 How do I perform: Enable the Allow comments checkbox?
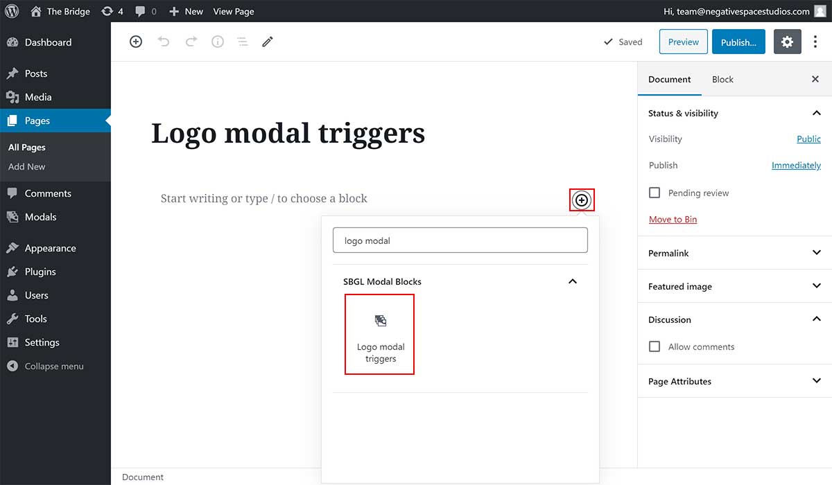[655, 346]
